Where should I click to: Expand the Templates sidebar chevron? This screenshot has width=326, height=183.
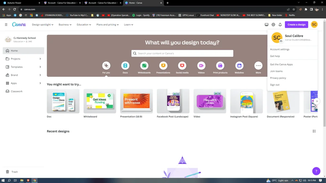40,67
